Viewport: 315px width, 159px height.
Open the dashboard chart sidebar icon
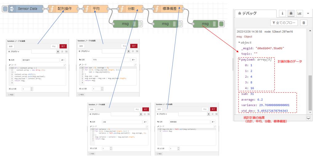tap(299, 14)
